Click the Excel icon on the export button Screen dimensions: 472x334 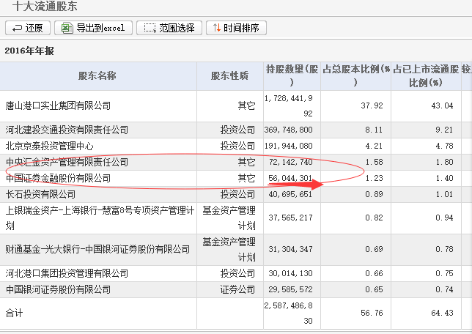67,28
